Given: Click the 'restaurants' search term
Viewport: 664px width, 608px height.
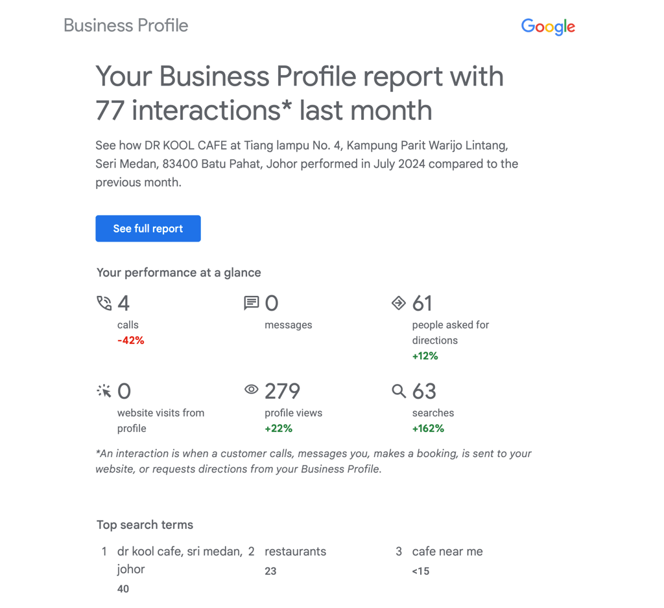Looking at the screenshot, I should (x=295, y=552).
